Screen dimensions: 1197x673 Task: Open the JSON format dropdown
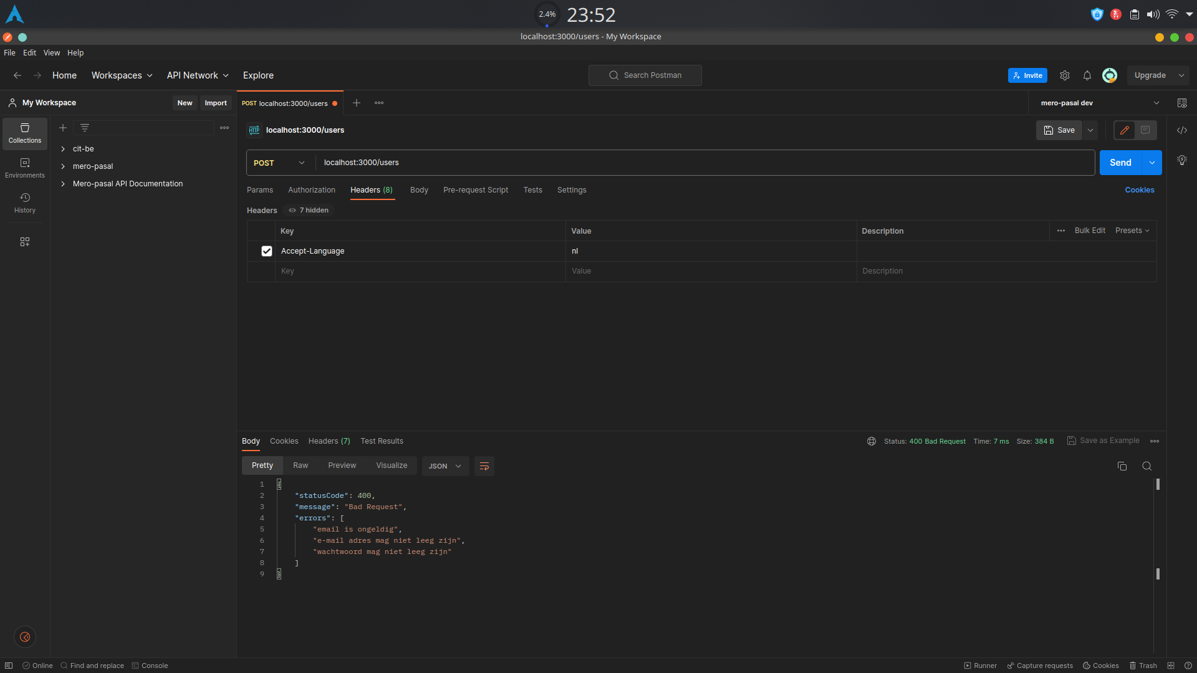tap(445, 466)
